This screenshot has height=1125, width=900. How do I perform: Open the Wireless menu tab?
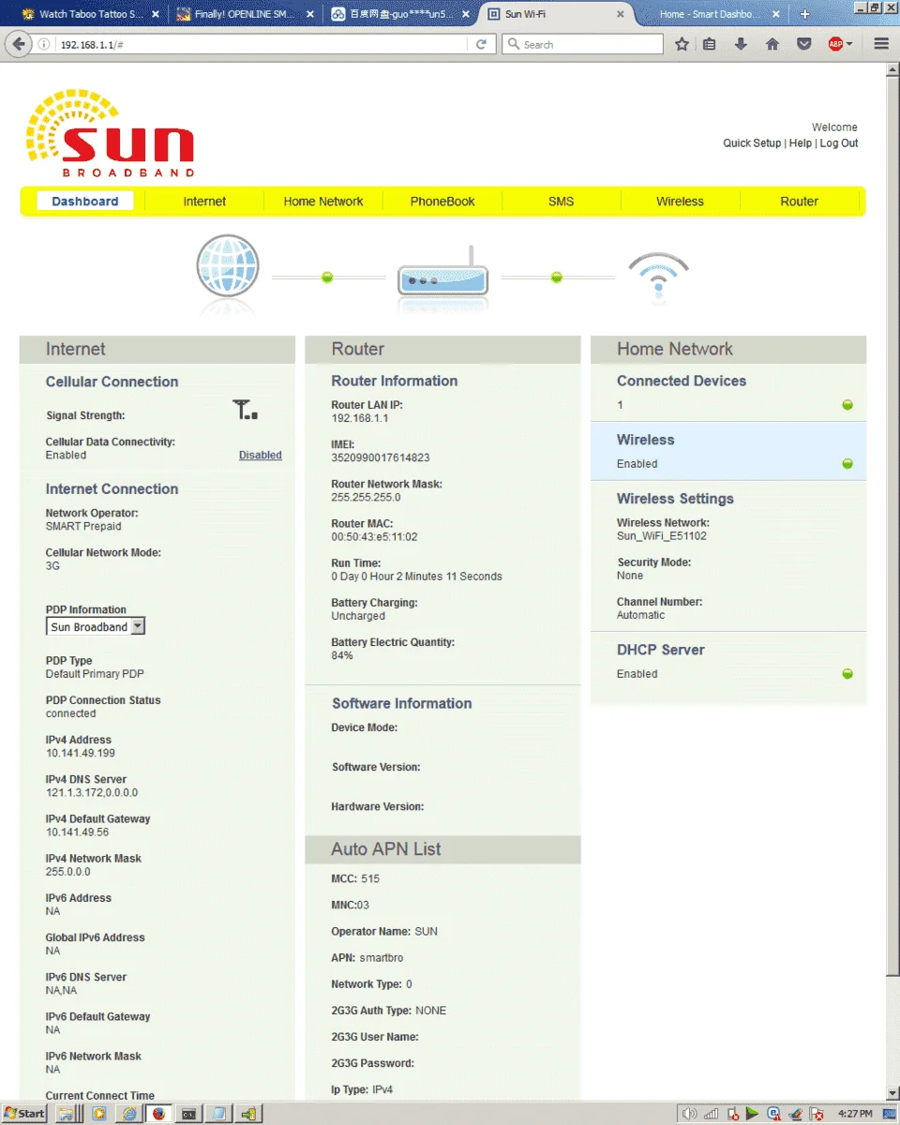(680, 201)
